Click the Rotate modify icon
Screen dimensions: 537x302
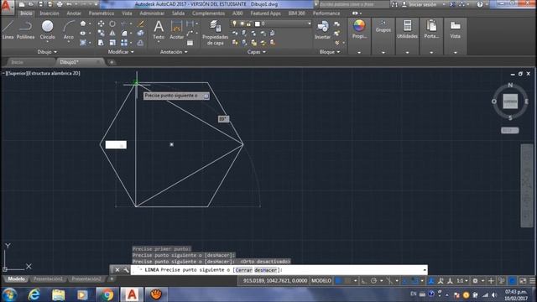point(112,23)
